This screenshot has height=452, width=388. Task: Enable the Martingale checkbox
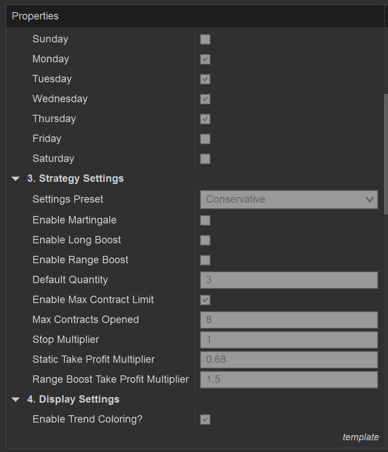click(x=205, y=220)
